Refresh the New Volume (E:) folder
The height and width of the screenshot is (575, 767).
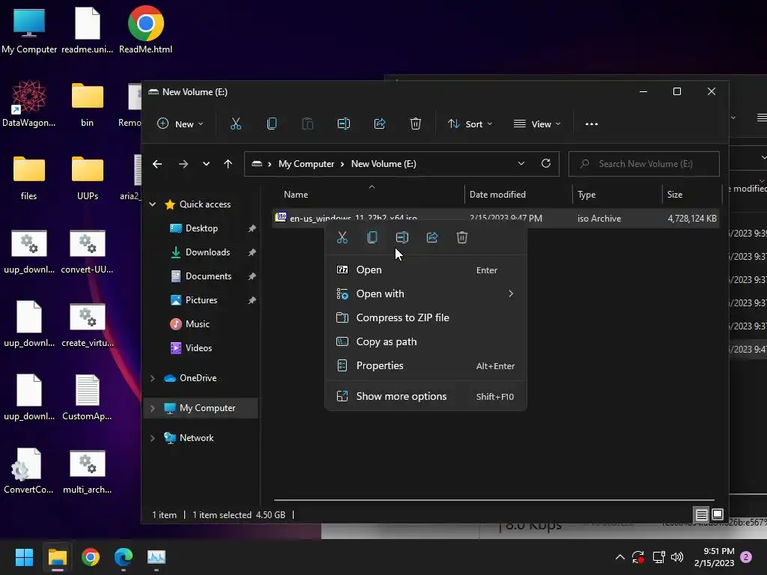pyautogui.click(x=546, y=163)
